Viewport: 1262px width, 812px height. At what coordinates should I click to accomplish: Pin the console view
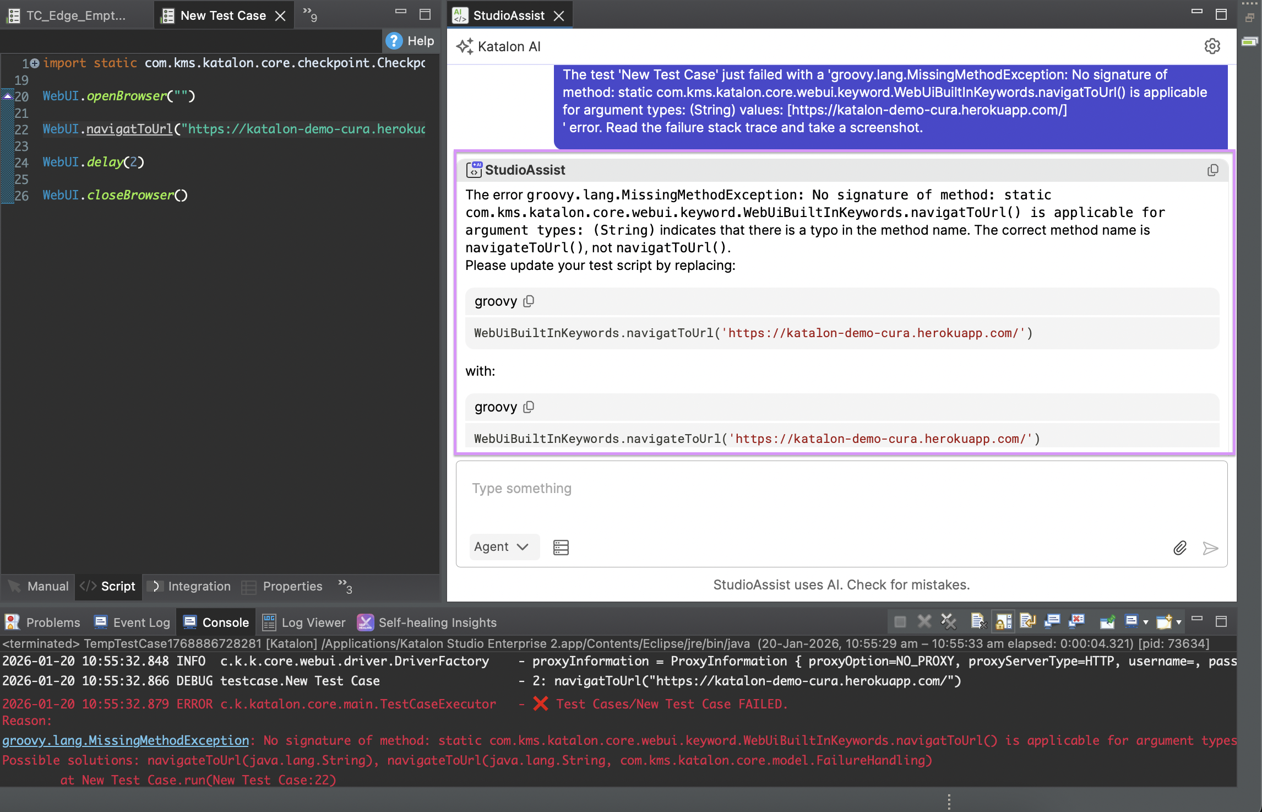point(1107,622)
